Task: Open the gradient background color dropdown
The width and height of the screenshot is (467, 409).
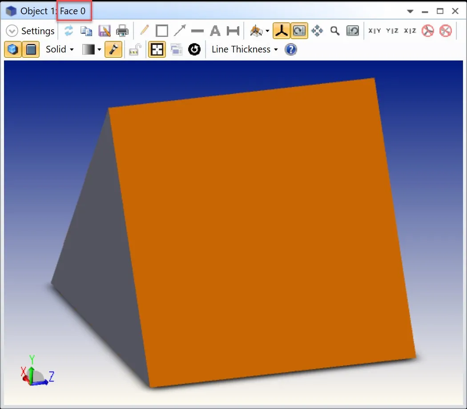Action: [92, 49]
